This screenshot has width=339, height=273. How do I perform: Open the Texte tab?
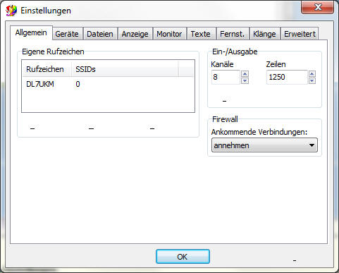coord(201,34)
